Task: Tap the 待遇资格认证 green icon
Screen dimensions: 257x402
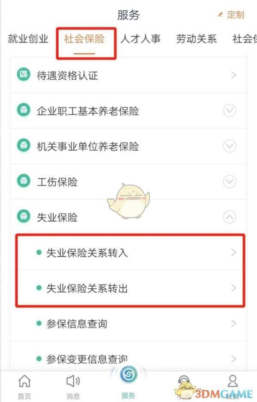Action: pyautogui.click(x=24, y=74)
